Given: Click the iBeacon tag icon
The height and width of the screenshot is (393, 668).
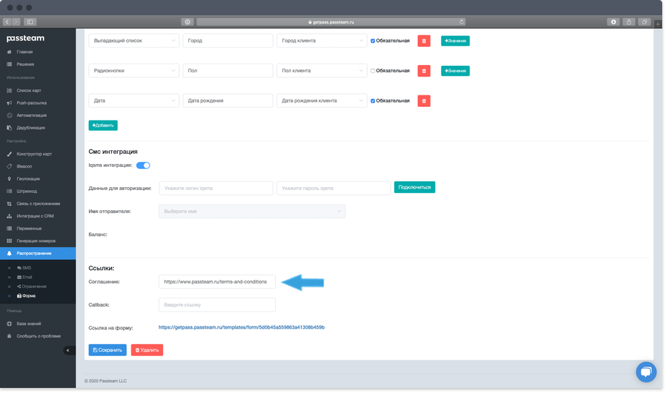Looking at the screenshot, I should (9, 167).
